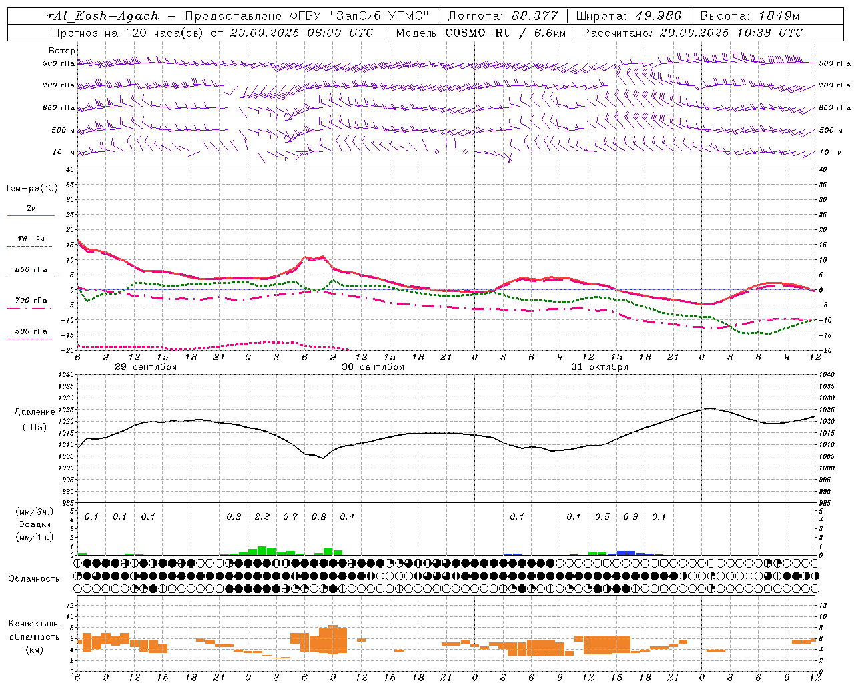Click the Td 2м legend entry
This screenshot has height=683, width=854.
(x=31, y=239)
